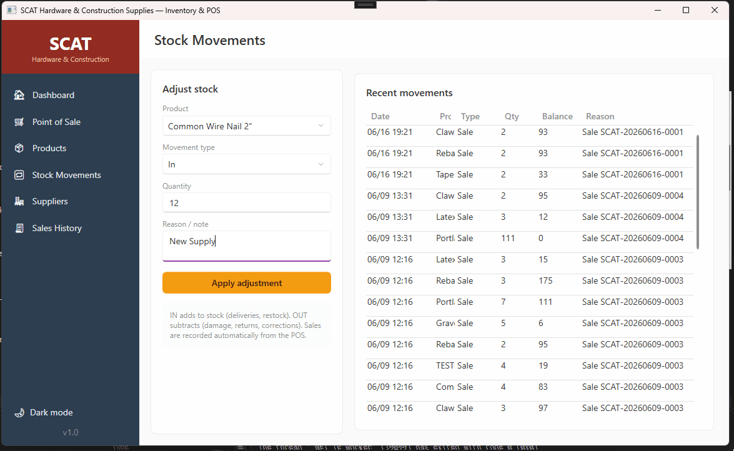Click the v1.0 version label

(x=71, y=432)
